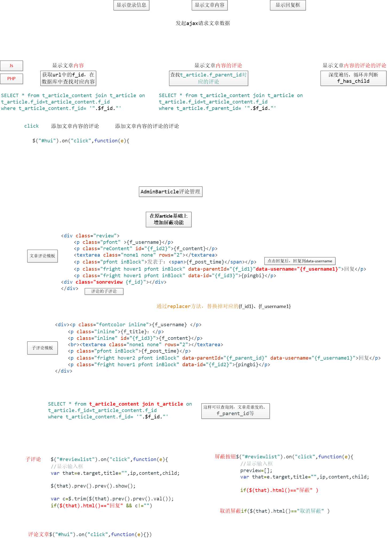Select the 深度遍历 f_has_child box
The height and width of the screenshot is (538, 387).
pos(353,78)
